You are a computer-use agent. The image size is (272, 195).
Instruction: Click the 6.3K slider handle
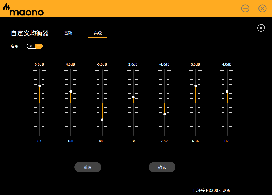pyautogui.click(x=196, y=86)
